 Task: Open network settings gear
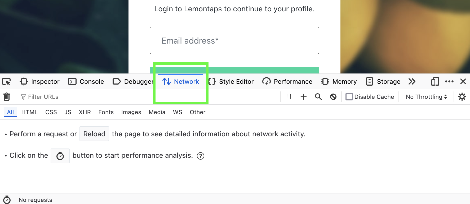[462, 97]
